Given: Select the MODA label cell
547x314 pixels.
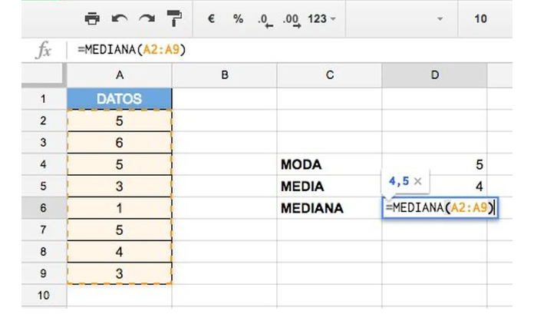Looking at the screenshot, I should click(329, 164).
